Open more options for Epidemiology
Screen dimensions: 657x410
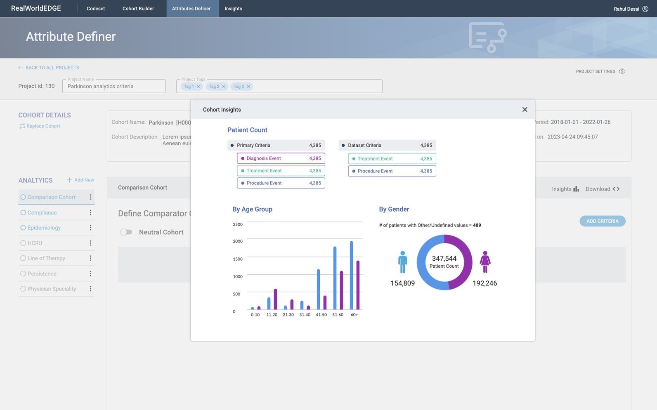[90, 228]
